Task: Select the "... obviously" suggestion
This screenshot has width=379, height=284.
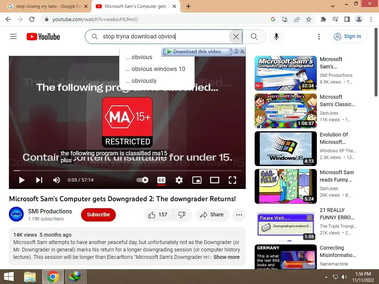Action: coord(157,81)
